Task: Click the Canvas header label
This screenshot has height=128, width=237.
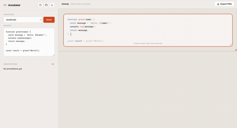Action: [65, 4]
